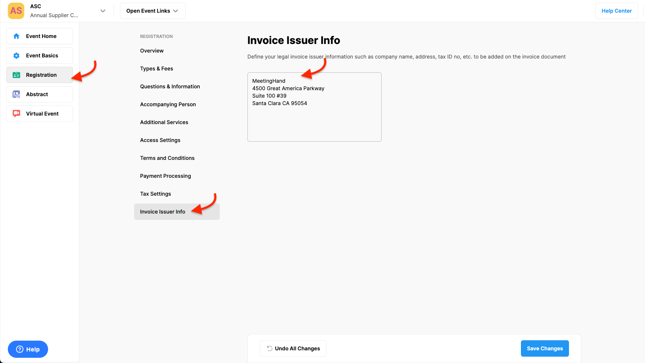Click the Abstract document search icon

pyautogui.click(x=16, y=94)
